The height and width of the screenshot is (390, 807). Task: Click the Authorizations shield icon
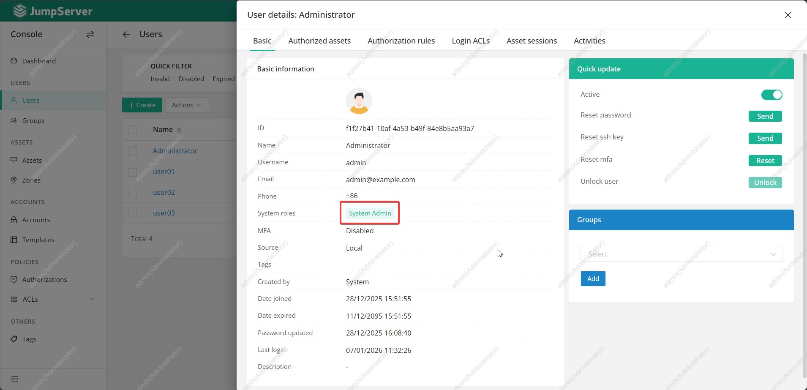pyautogui.click(x=14, y=279)
